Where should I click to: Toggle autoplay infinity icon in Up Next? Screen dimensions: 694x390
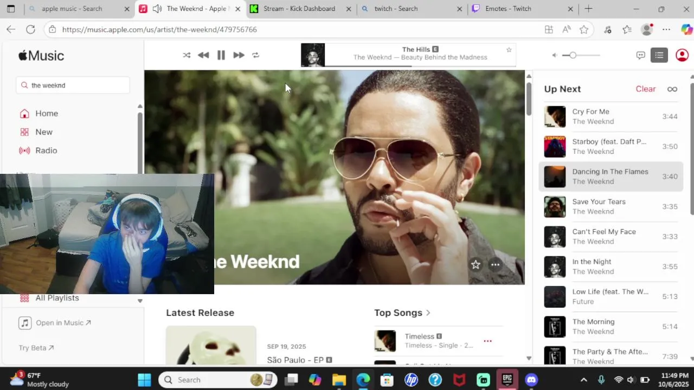pyautogui.click(x=672, y=89)
